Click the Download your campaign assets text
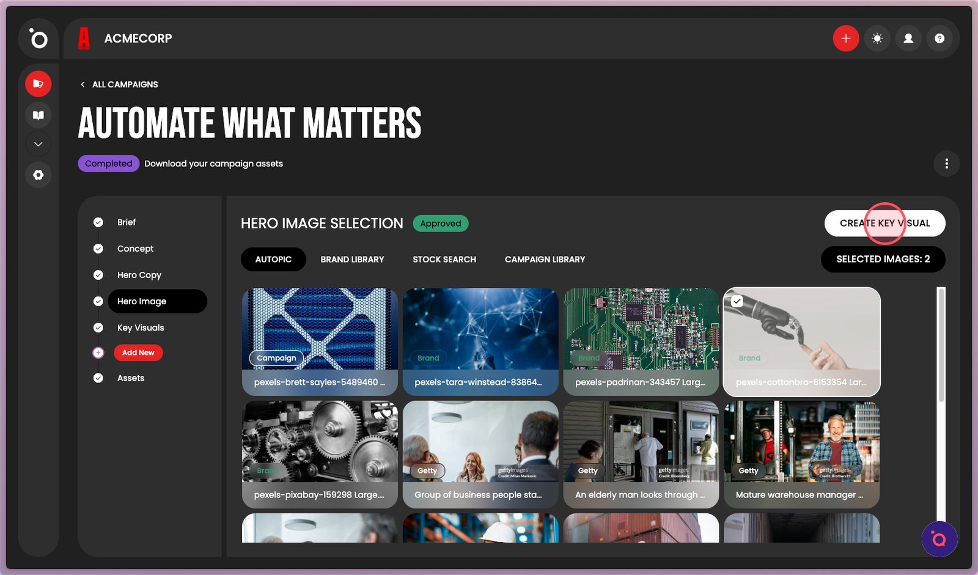 click(x=213, y=164)
